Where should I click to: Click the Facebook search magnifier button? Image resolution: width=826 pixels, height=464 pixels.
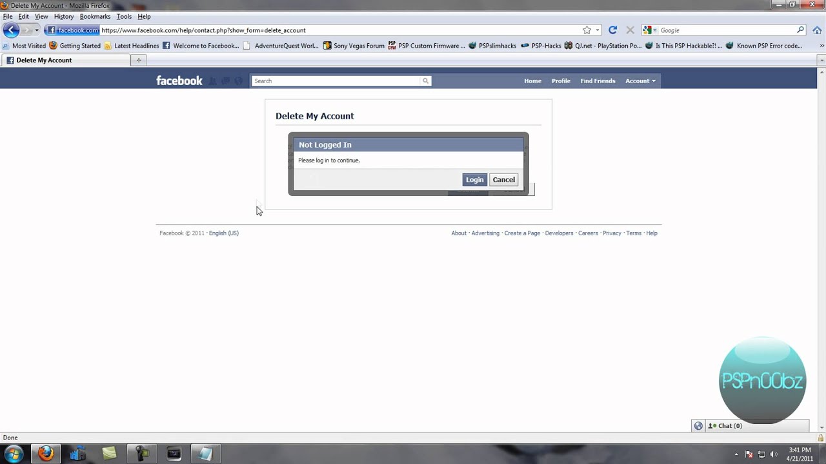[425, 81]
